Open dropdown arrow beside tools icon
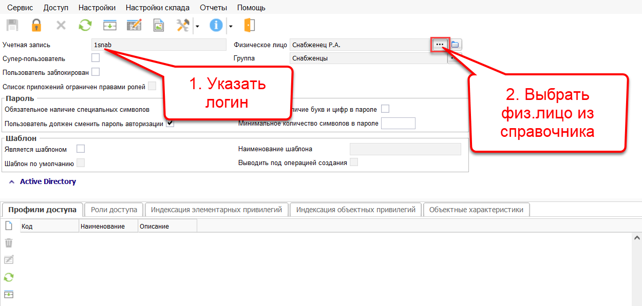Image resolution: width=642 pixels, height=306 pixels. point(197,25)
